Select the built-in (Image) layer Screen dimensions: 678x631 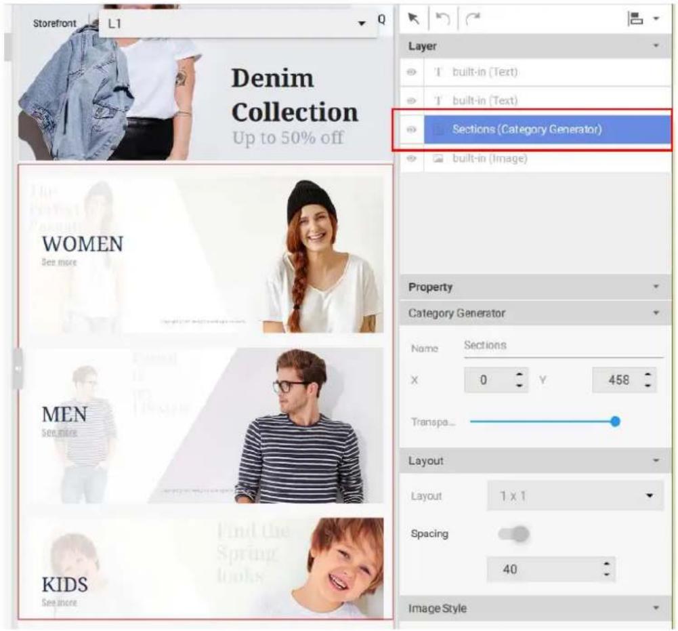547,159
